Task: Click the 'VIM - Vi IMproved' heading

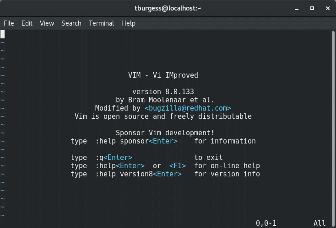Action: [x=163, y=75]
